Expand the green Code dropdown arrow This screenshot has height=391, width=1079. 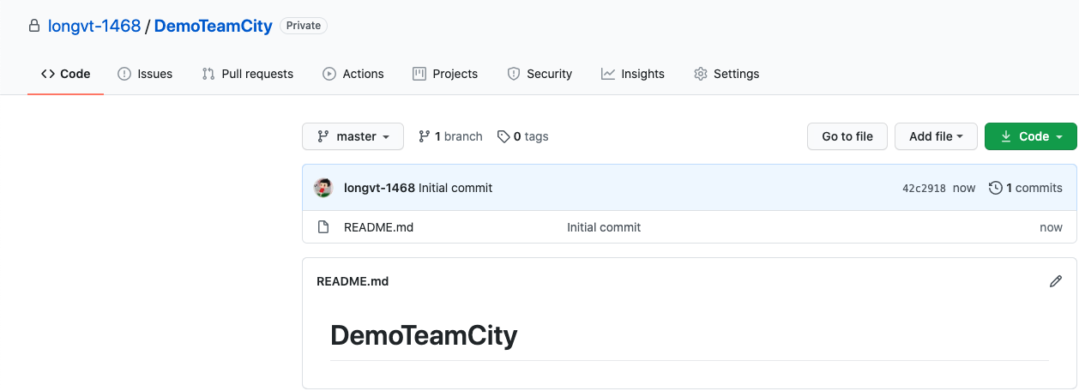[1059, 136]
